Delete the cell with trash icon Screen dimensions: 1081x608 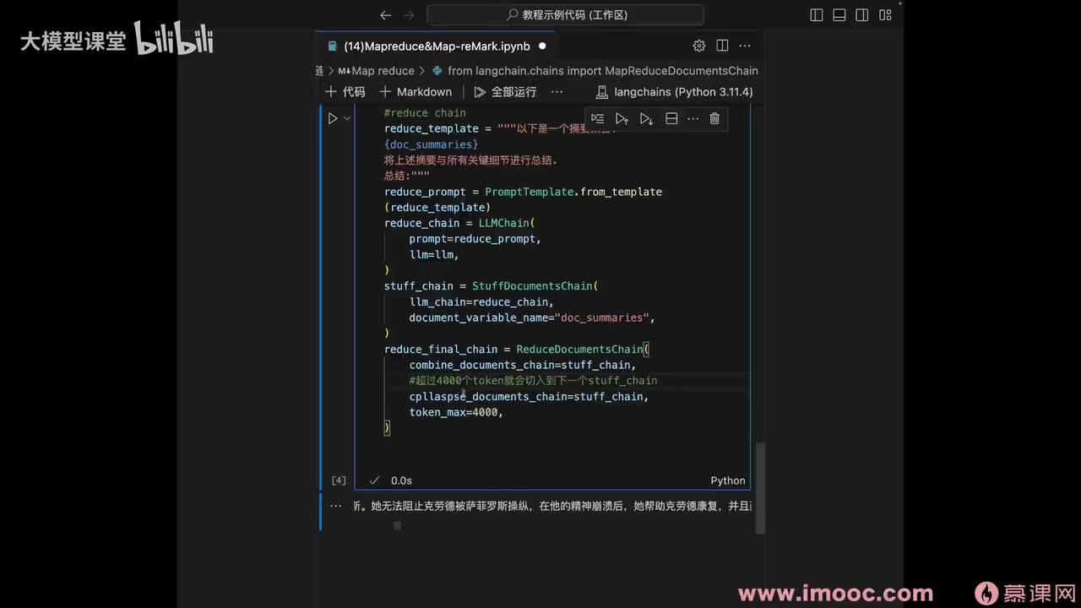pyautogui.click(x=714, y=119)
